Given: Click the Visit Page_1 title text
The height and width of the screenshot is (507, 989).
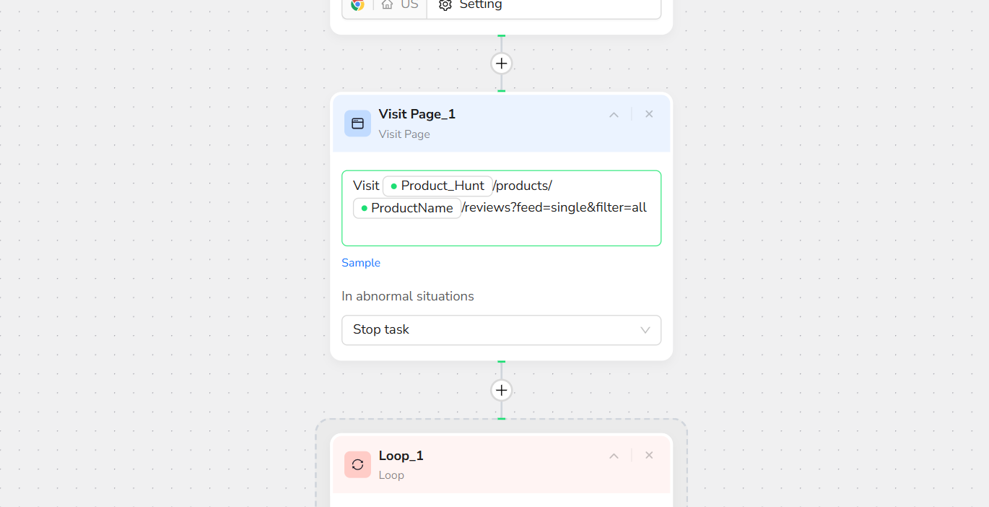Looking at the screenshot, I should (x=417, y=114).
